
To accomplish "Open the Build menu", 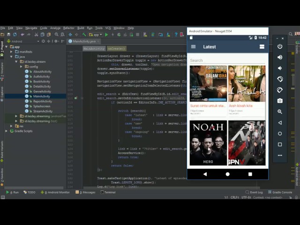I will [x=81, y=28].
